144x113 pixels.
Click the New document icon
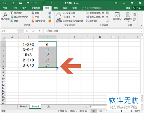coord(13,3)
